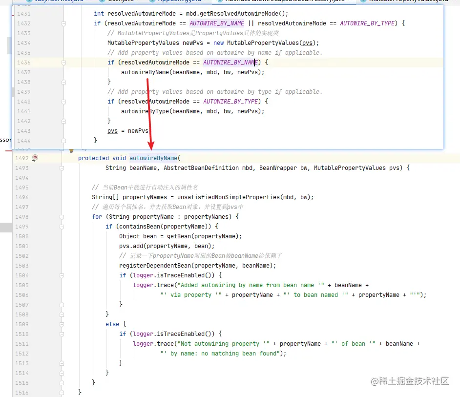This screenshot has width=460, height=397.
Task: Click containsBean call on line 1499
Action: click(140, 227)
